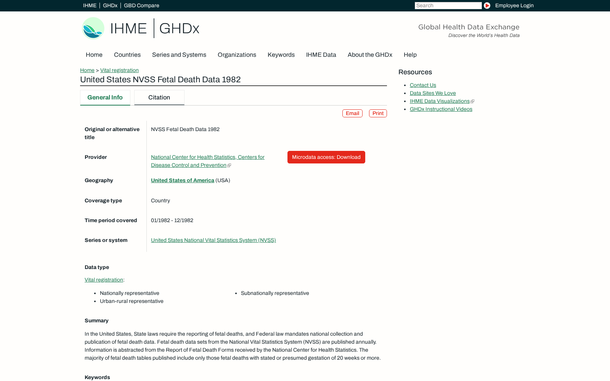Click Urban-rural representative list item
Image resolution: width=610 pixels, height=381 pixels.
[x=132, y=301]
